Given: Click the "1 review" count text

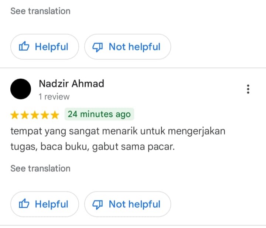Looking at the screenshot, I should pos(54,97).
